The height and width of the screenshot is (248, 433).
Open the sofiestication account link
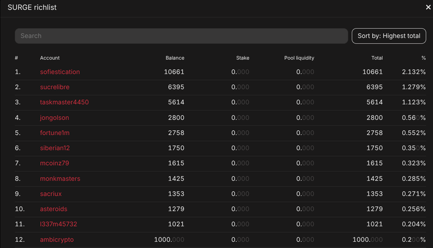60,72
